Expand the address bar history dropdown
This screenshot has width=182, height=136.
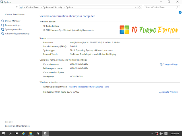(136, 7)
